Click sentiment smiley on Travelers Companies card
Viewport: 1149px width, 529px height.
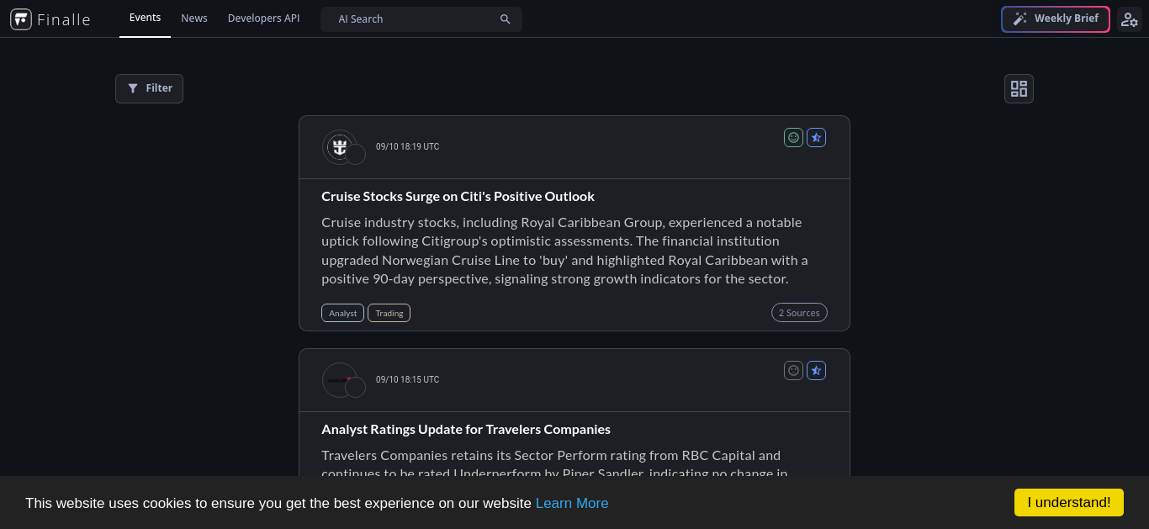pos(793,370)
